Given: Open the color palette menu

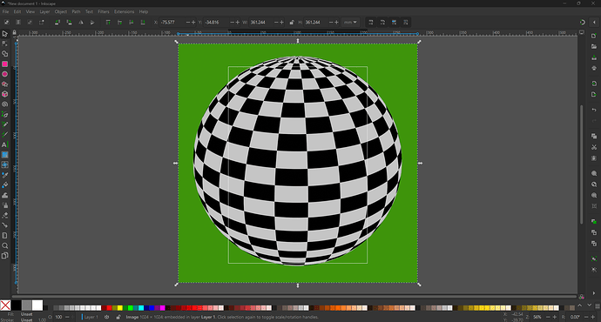Looking at the screenshot, I should [x=598, y=305].
